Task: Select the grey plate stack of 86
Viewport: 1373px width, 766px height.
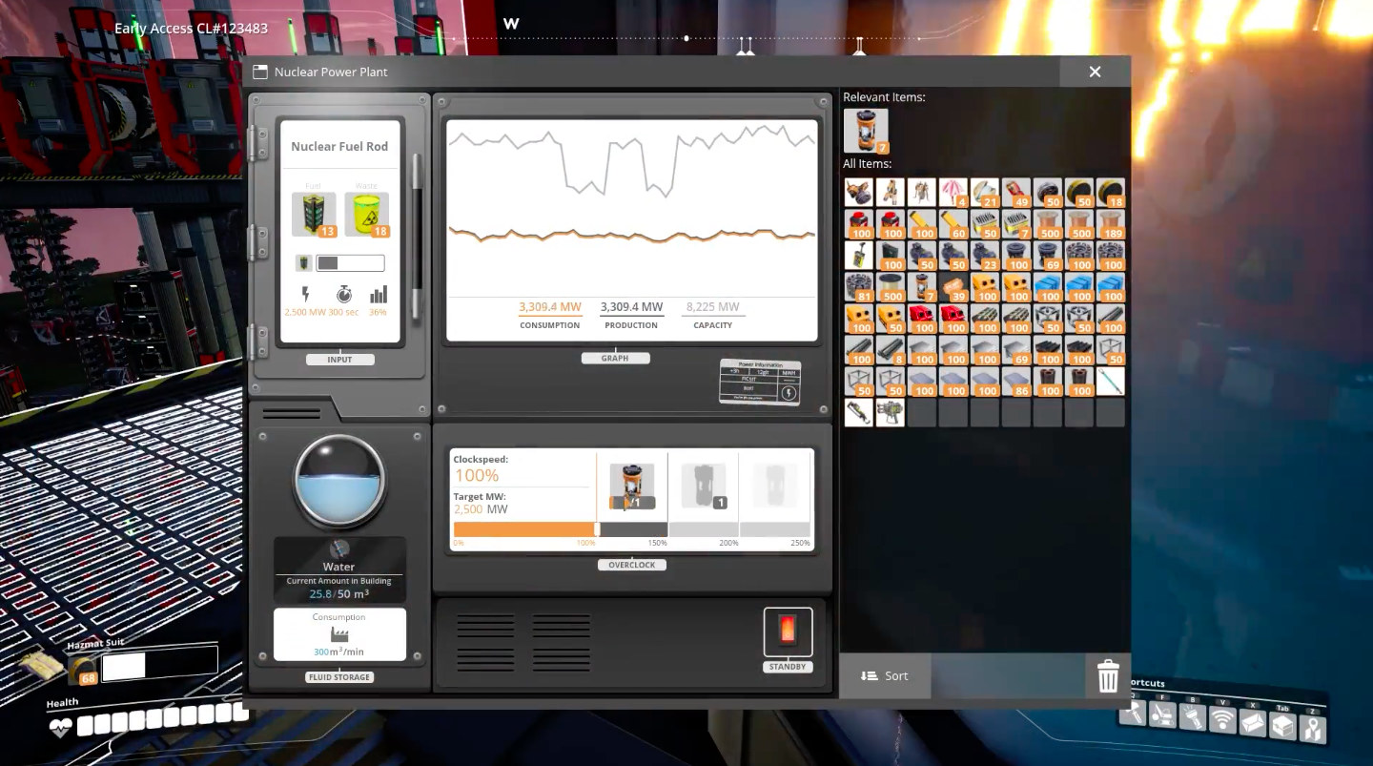Action: tap(1015, 382)
